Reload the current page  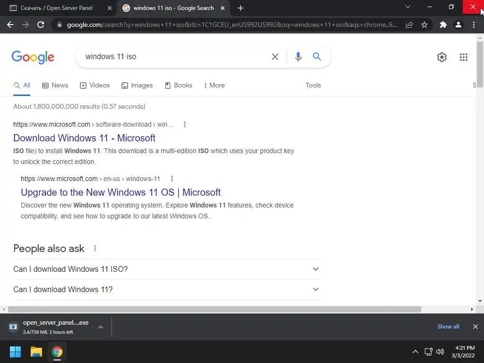pyautogui.click(x=41, y=25)
